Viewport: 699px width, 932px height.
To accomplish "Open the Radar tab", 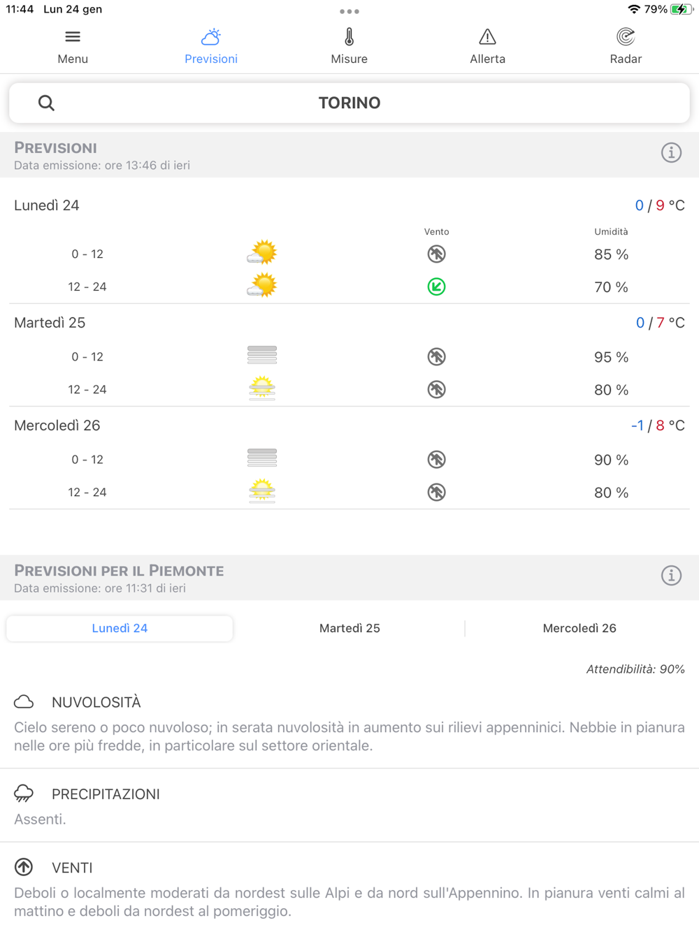I will point(626,46).
